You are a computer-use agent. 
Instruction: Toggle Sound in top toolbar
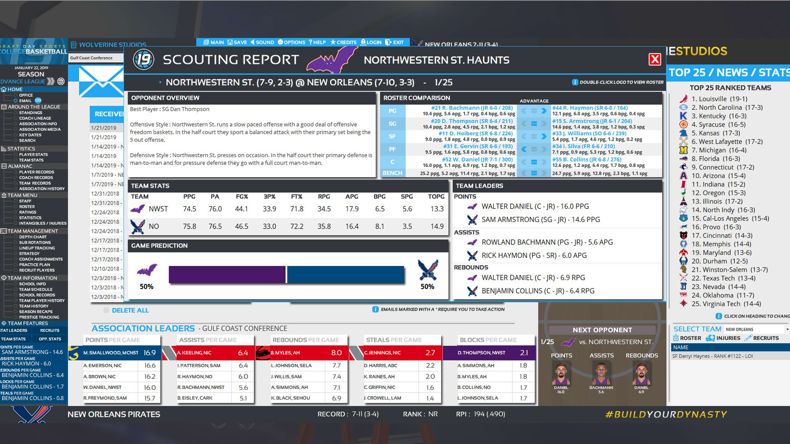click(262, 42)
